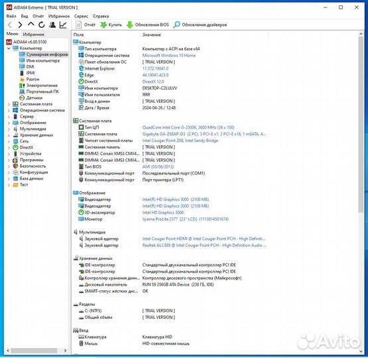
Task: Click the left tree horizontal scrollbar thumb
Action: [34, 351]
